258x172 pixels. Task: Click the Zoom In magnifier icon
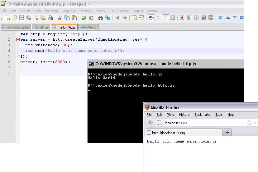click(117, 18)
